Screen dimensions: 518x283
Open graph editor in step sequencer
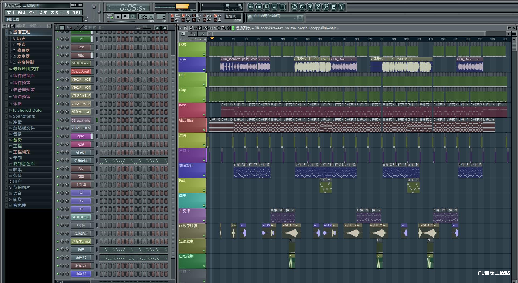158,28
